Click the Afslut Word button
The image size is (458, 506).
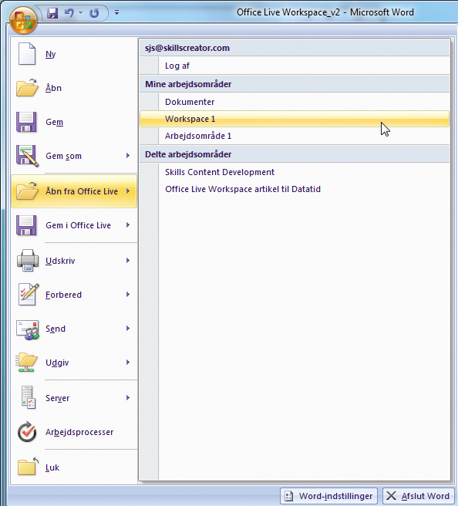[419, 496]
